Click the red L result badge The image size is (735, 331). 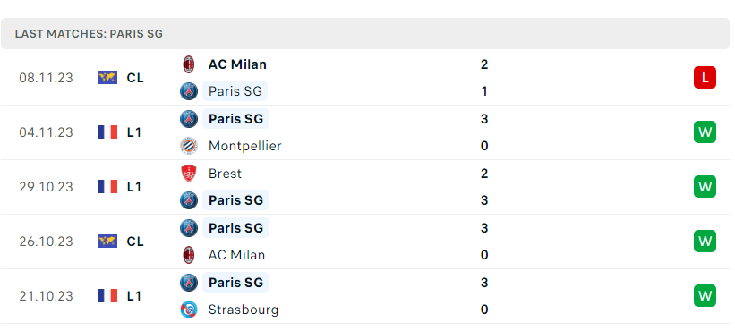pos(705,78)
